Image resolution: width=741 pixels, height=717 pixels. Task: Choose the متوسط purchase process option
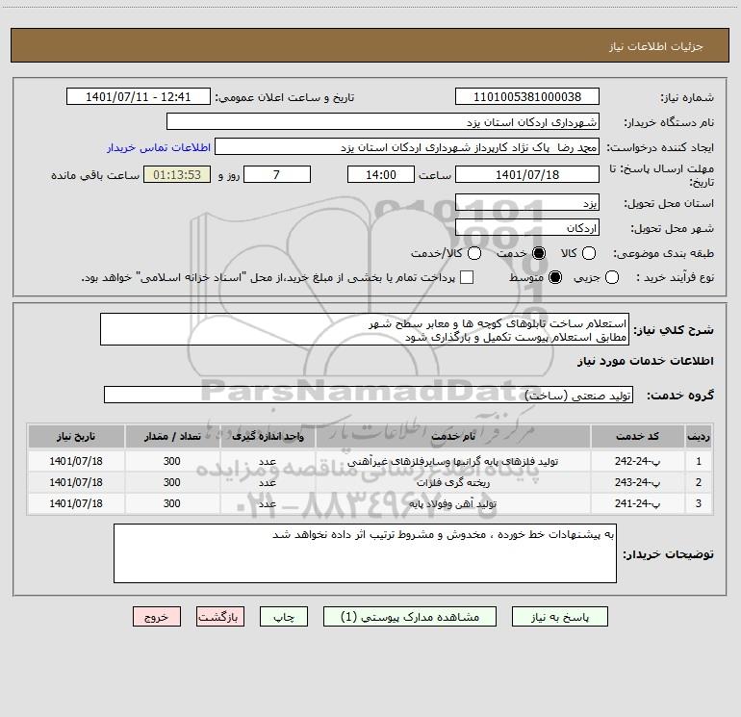[x=555, y=277]
